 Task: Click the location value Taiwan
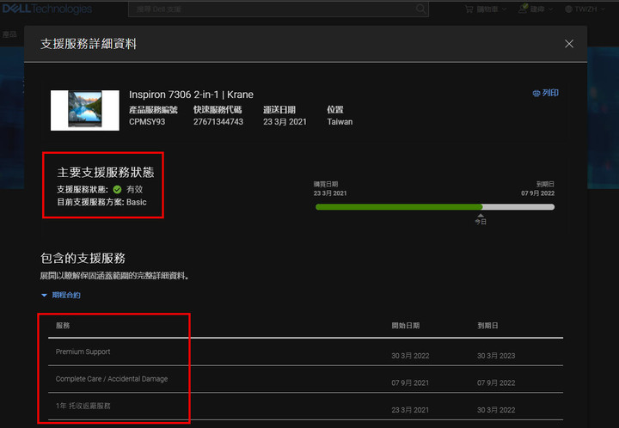pyautogui.click(x=340, y=122)
